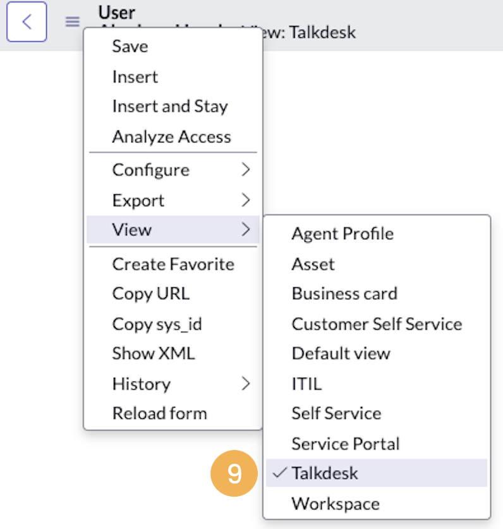
Task: Select Default view
Action: (377, 354)
